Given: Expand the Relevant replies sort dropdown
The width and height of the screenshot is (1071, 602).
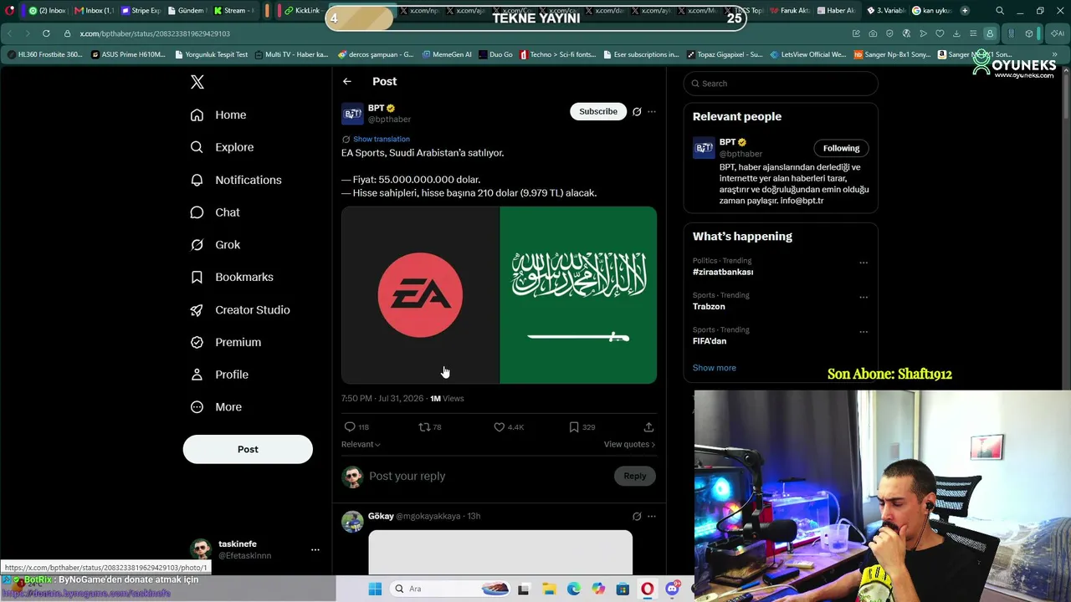Looking at the screenshot, I should pos(361,444).
